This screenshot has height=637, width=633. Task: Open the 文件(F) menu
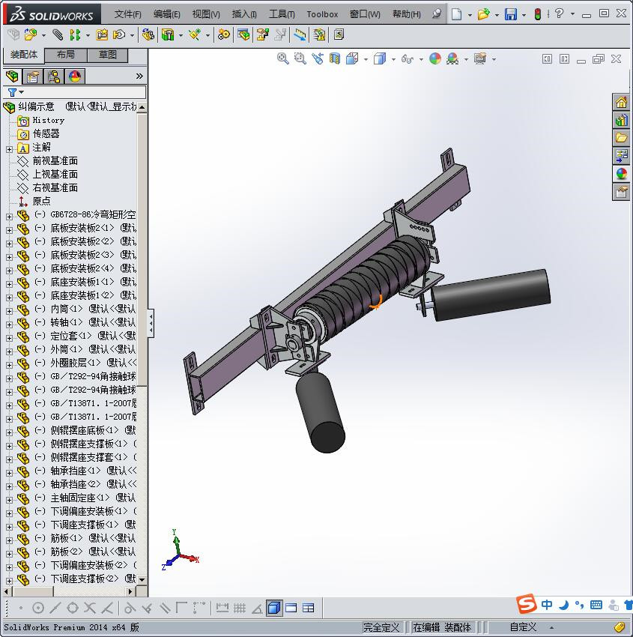[127, 14]
